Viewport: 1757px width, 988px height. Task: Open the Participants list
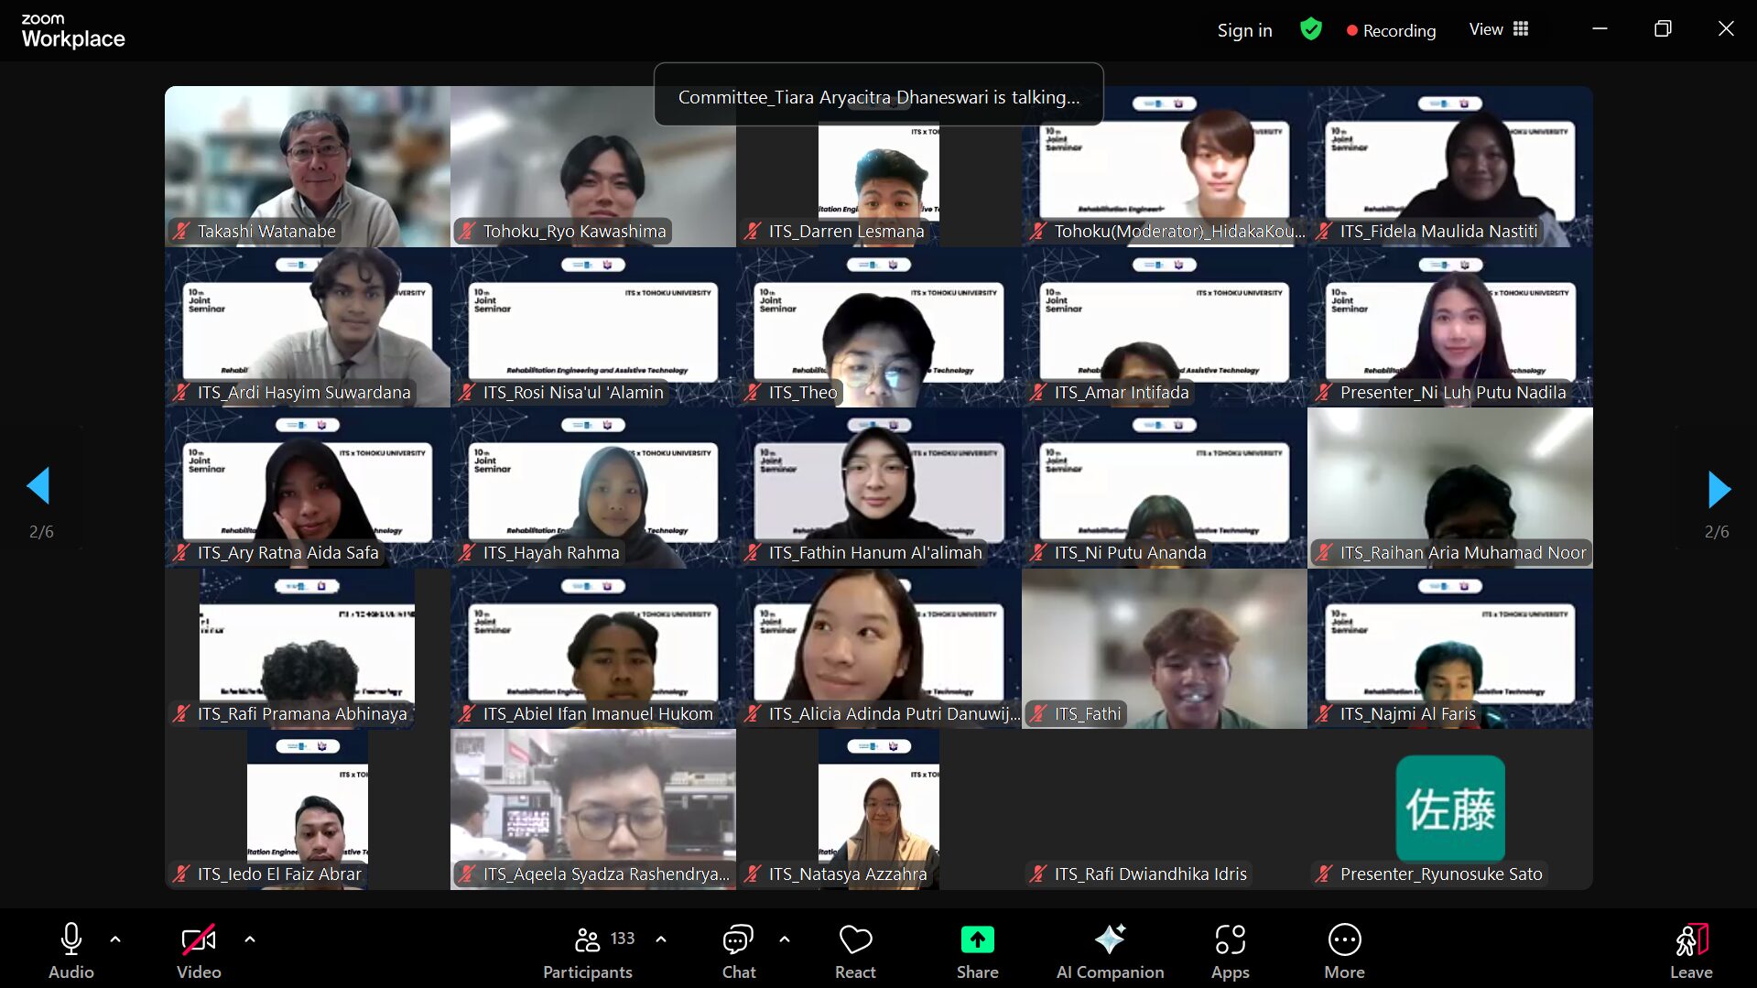(588, 950)
